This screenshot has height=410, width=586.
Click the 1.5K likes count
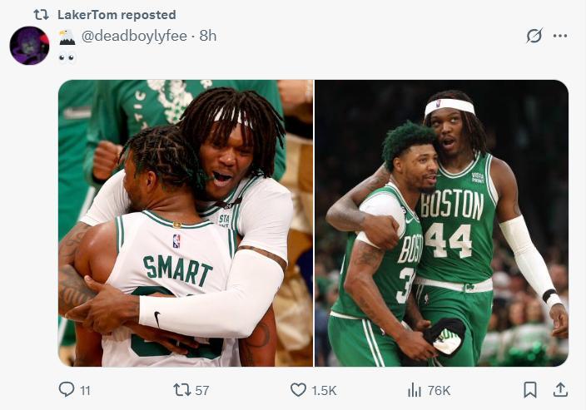(x=324, y=390)
